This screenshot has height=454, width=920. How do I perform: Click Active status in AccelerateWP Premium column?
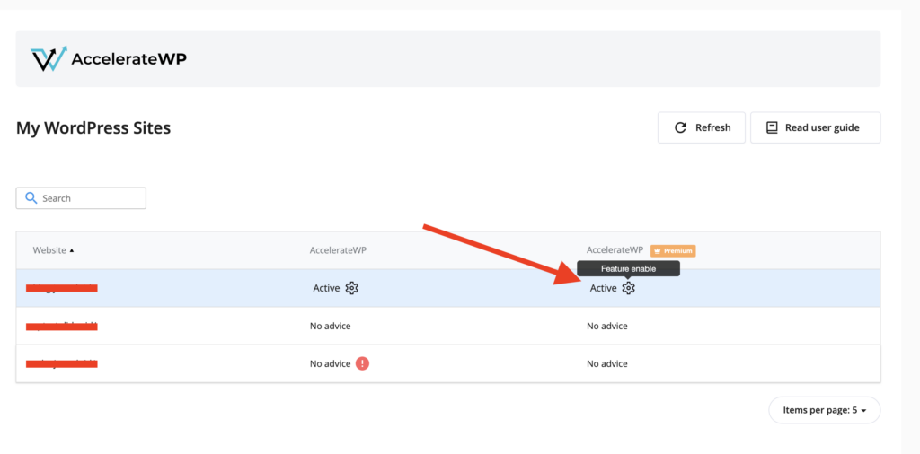[x=603, y=288]
